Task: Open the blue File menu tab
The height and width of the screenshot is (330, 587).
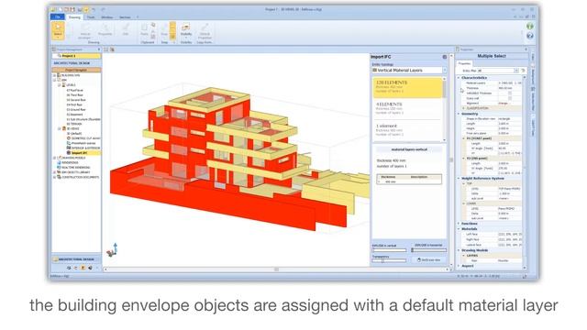Action: click(57, 17)
